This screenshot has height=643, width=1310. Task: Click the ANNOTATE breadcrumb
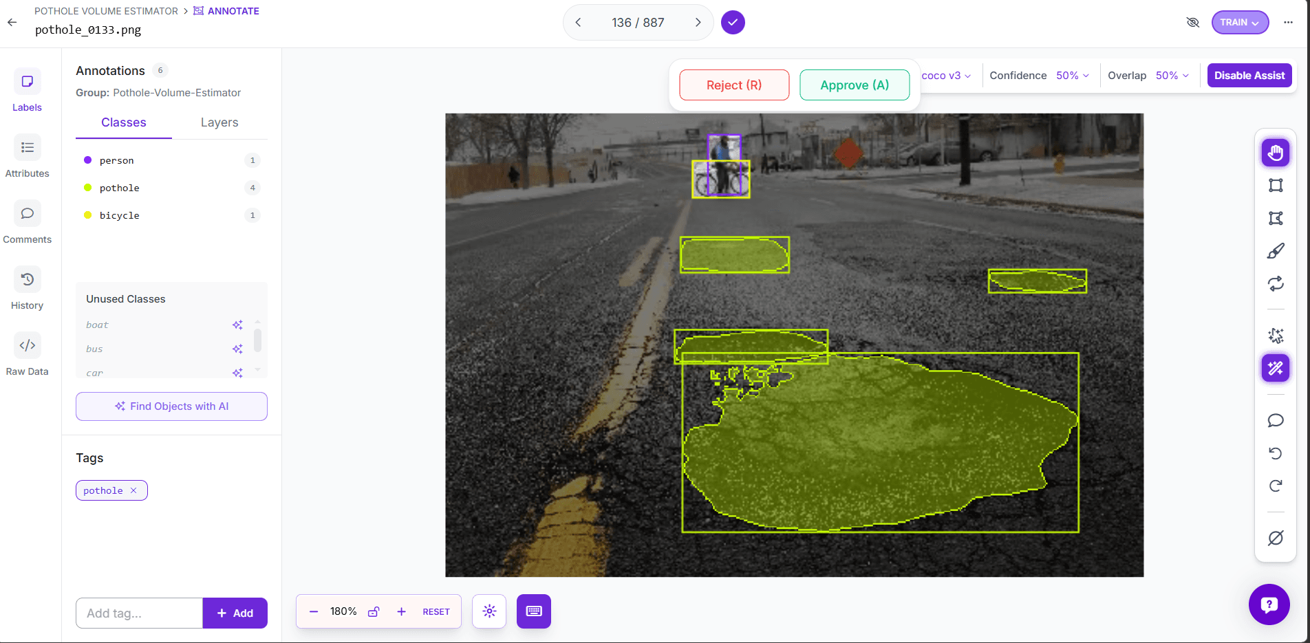(x=226, y=11)
